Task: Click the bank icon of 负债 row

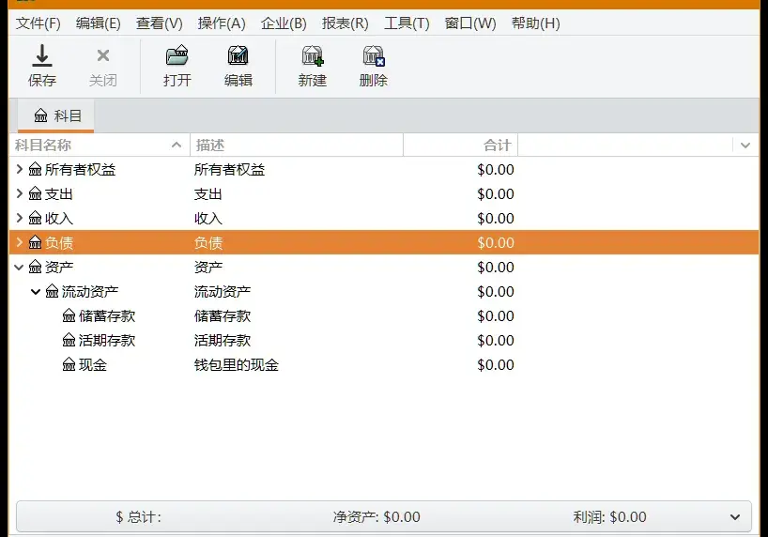Action: 36,242
